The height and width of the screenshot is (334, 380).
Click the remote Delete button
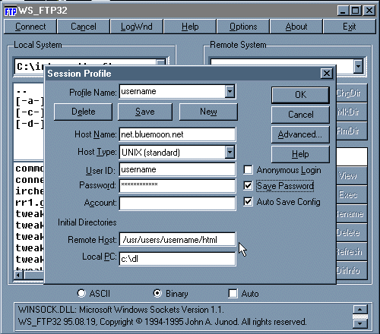click(352, 232)
